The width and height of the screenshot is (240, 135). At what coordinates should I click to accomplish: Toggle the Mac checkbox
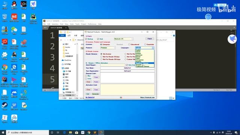86,76
